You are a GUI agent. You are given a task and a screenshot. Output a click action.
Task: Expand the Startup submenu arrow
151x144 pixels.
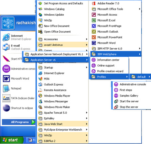click(x=87, y=68)
